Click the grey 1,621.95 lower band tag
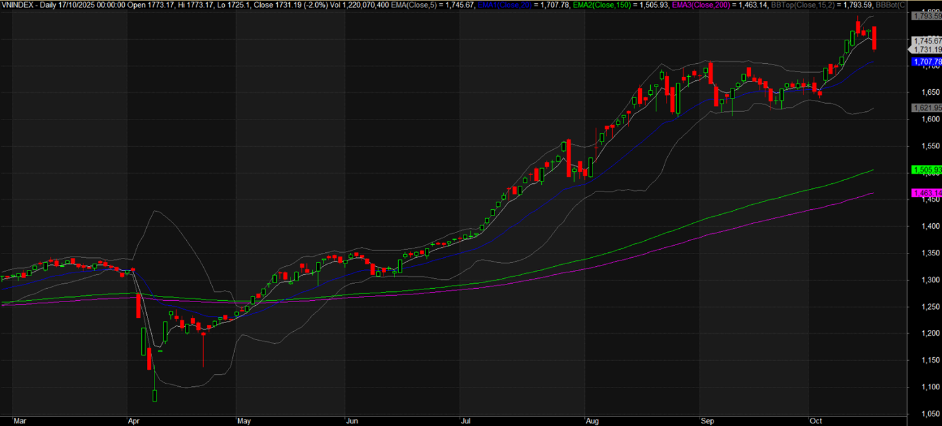 click(x=925, y=107)
